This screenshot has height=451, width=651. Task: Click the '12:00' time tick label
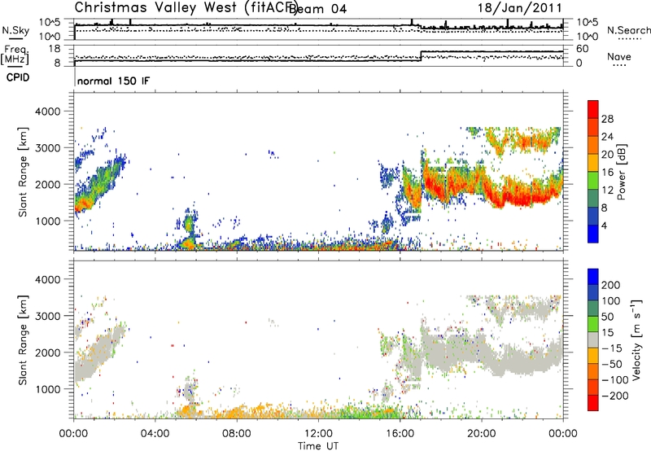tap(318, 434)
